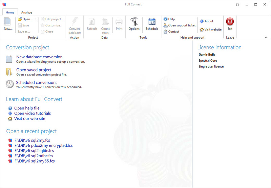This screenshot has width=271, height=188.
Task: Click Visit website house icon
Action: (202, 29)
